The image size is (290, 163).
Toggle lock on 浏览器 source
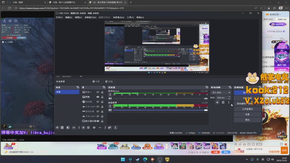[102, 102]
